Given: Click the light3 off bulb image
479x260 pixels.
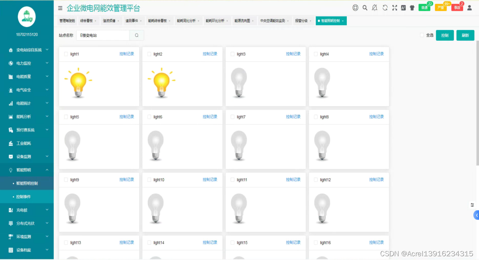Looking at the screenshot, I should pyautogui.click(x=239, y=83).
